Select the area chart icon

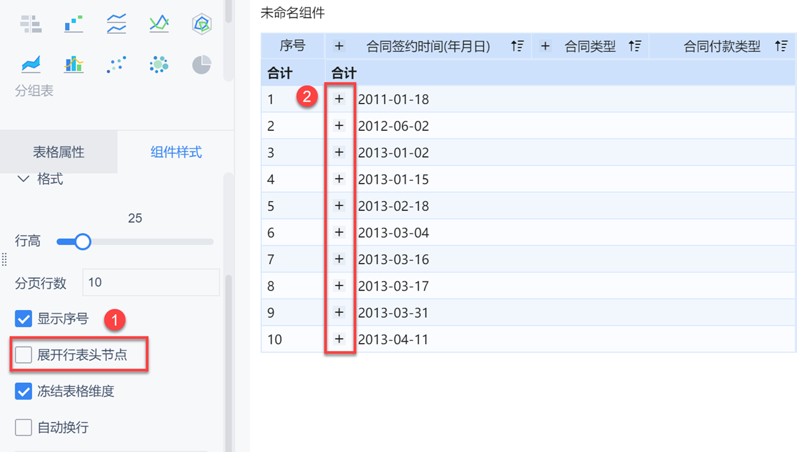[x=31, y=64]
